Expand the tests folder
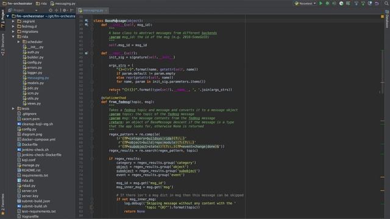The height and width of the screenshot is (219, 390). (x=13, y=108)
